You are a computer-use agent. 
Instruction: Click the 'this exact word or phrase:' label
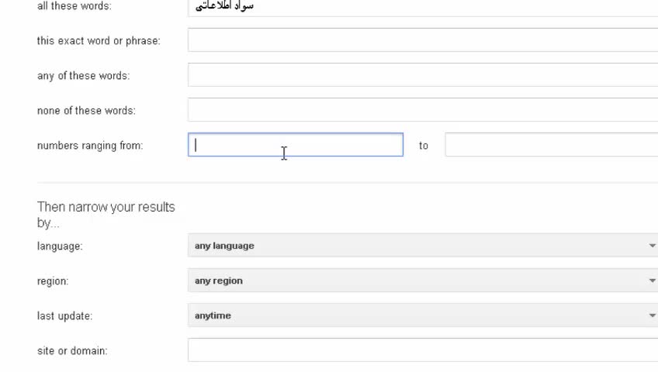pos(99,40)
